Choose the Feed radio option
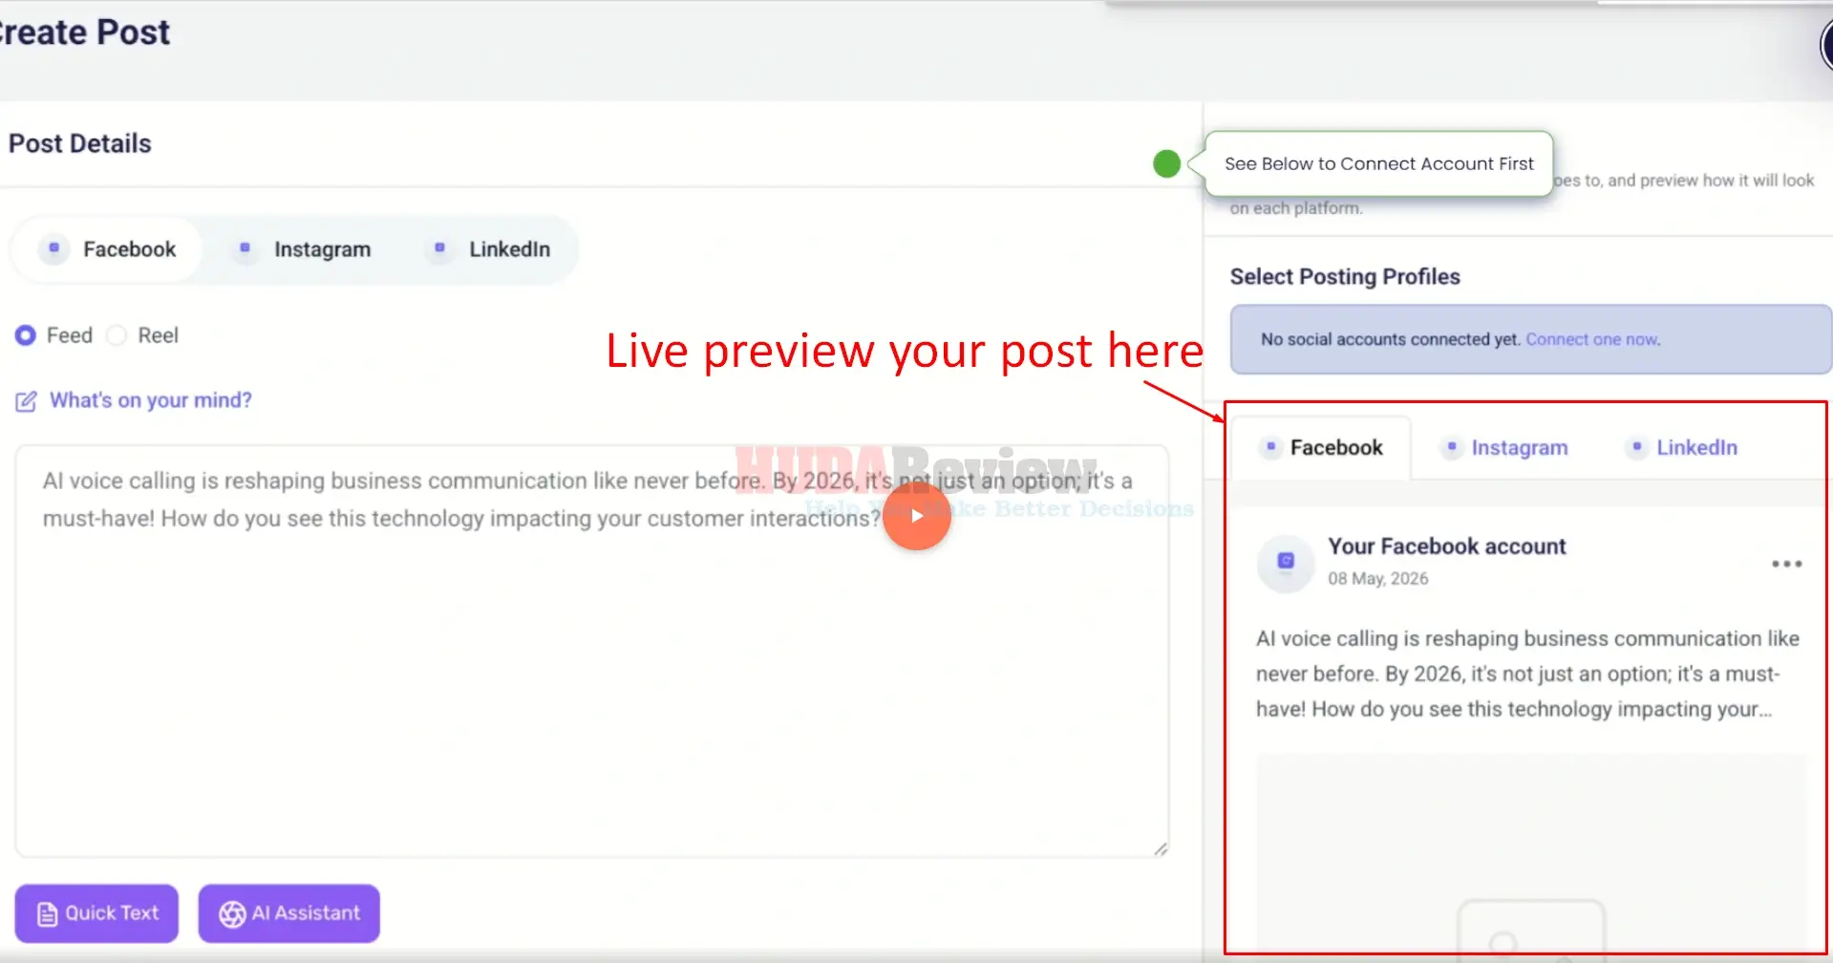 click(x=26, y=335)
